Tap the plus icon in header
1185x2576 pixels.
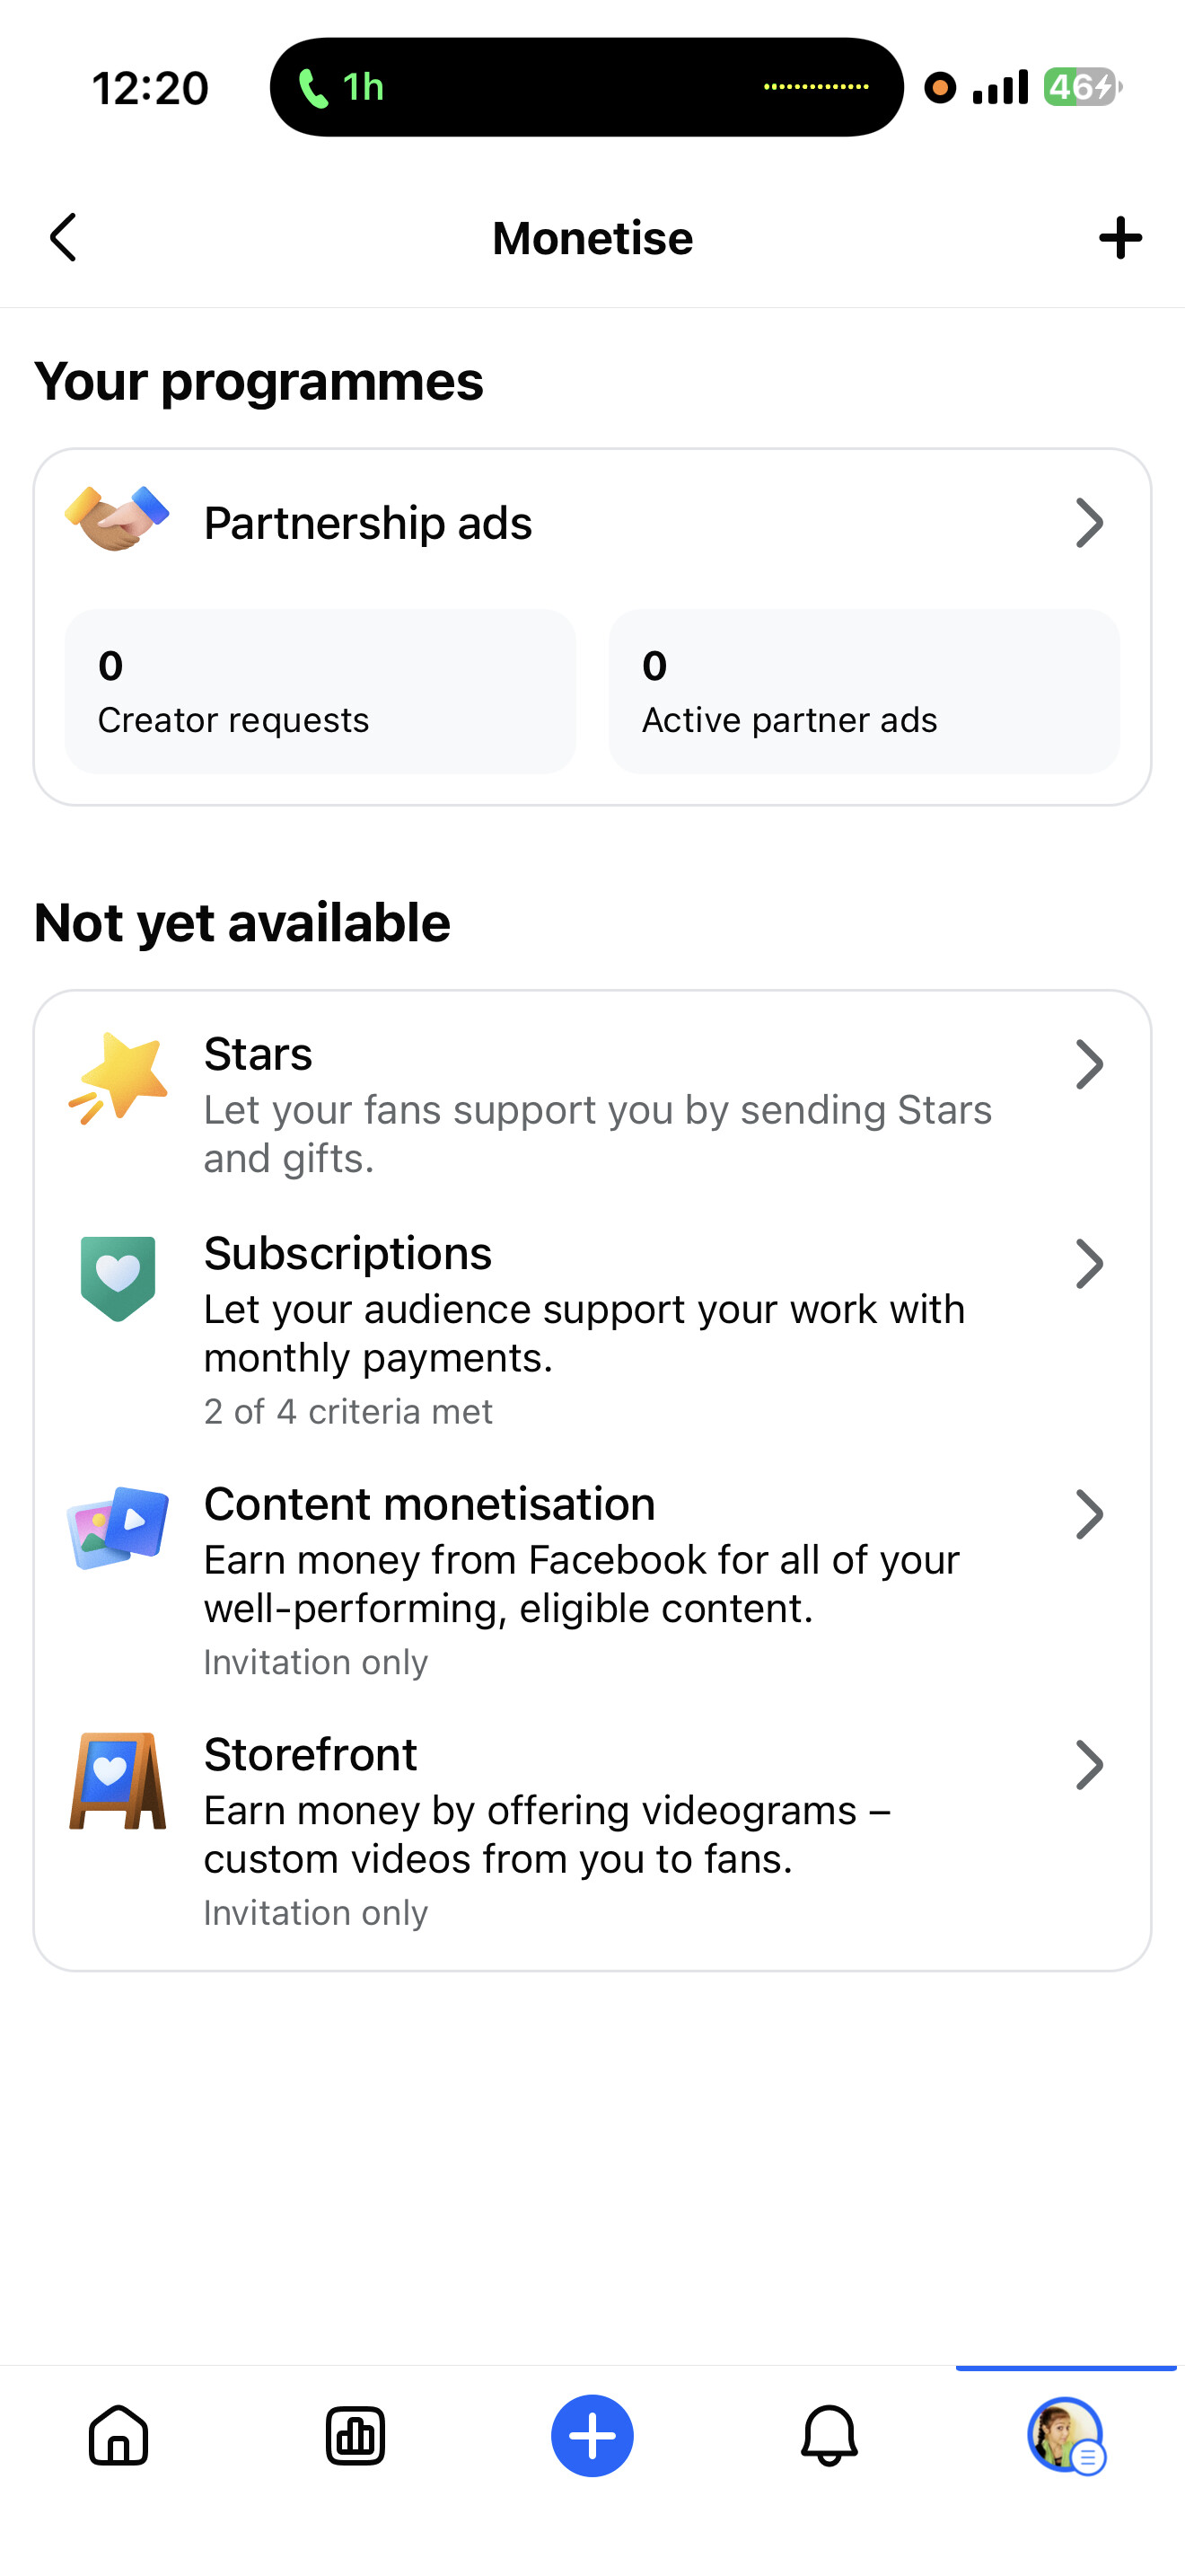pyautogui.click(x=1120, y=238)
